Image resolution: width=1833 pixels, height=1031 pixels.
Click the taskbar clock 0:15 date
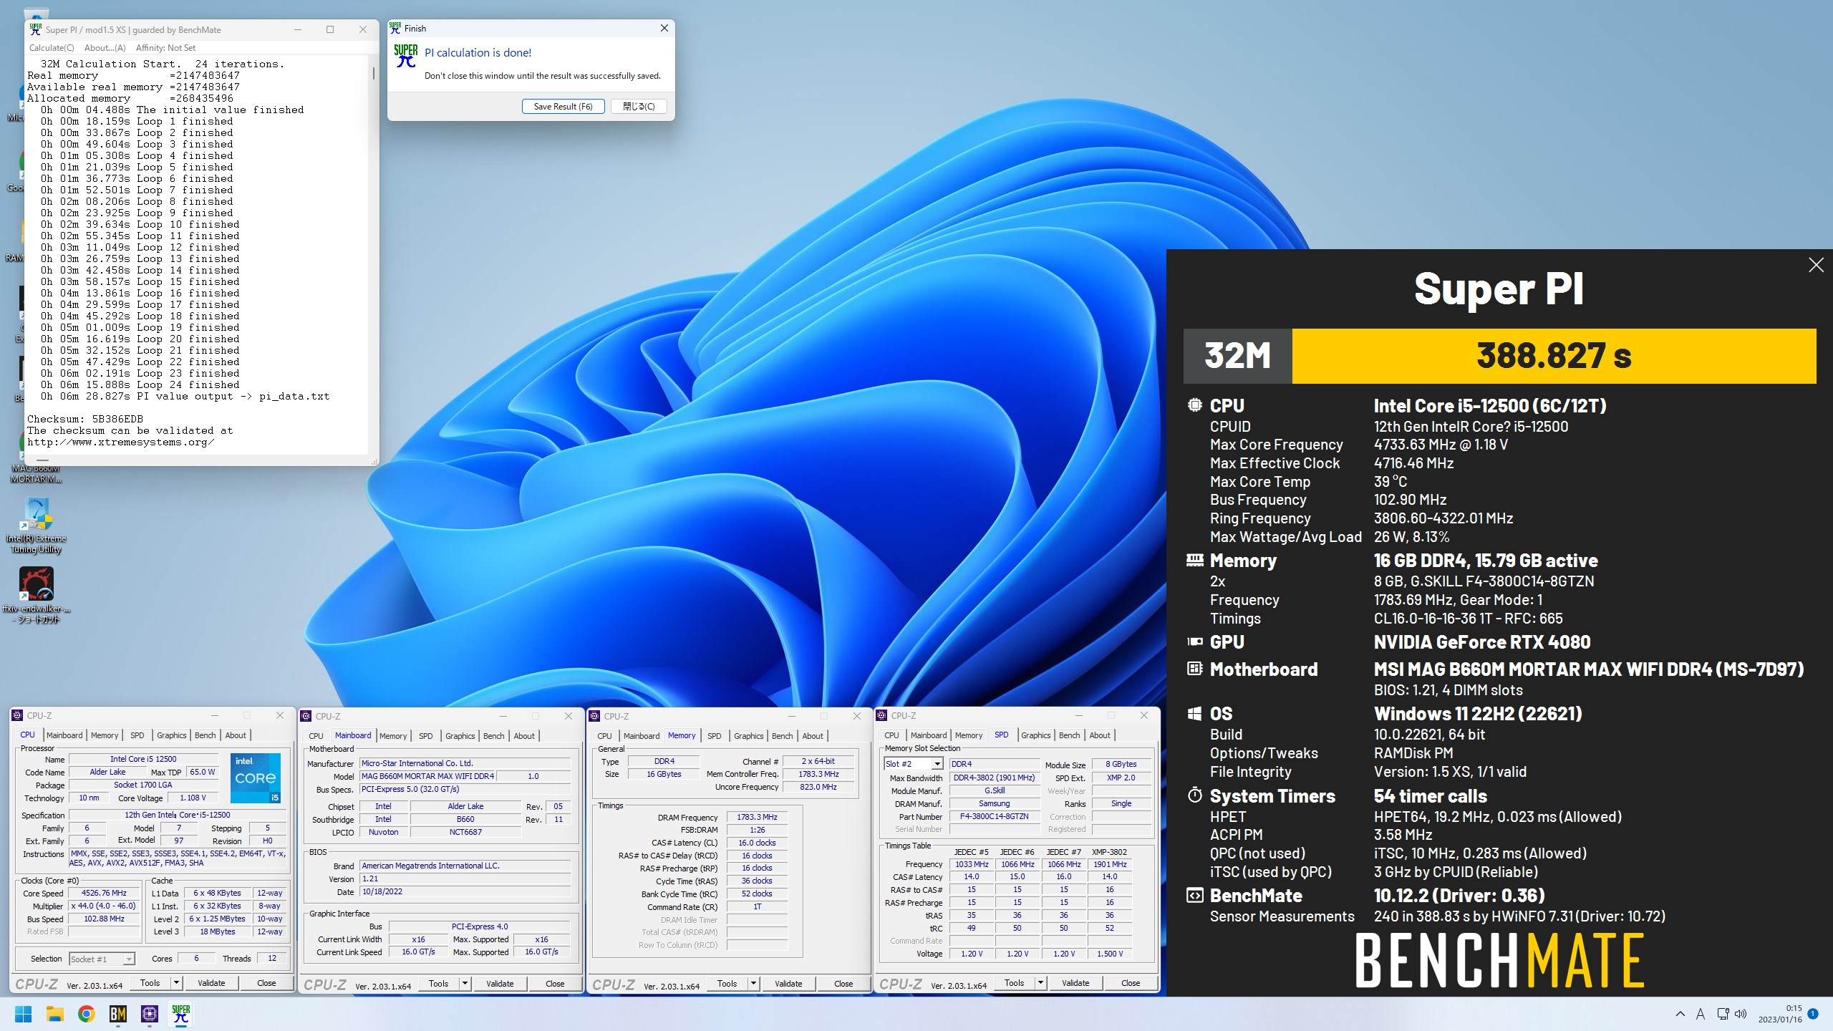[x=1779, y=1014]
